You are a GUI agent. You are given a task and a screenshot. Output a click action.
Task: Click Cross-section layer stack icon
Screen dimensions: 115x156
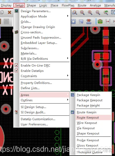(17, 32)
